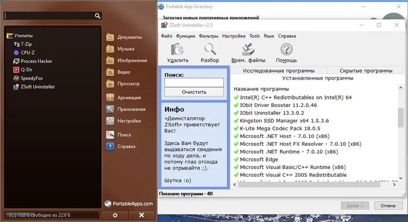The width and height of the screenshot is (408, 222).
Task: Click the ZSoft Uninstaller title bar icon
Action: (164, 25)
